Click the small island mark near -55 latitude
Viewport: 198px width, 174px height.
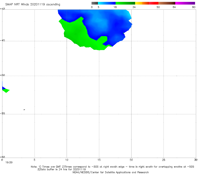coord(24,110)
